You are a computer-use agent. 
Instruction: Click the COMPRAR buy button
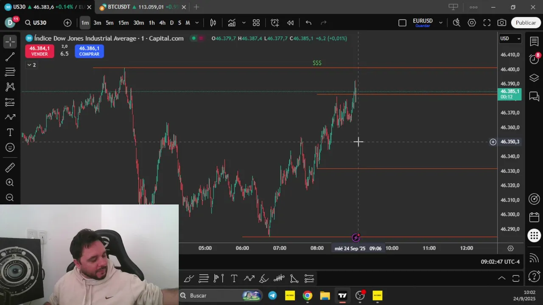point(89,51)
